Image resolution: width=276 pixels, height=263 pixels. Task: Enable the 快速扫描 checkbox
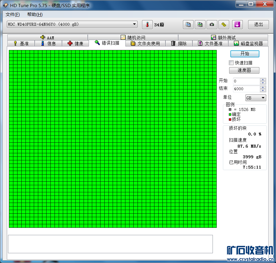[x=231, y=63]
